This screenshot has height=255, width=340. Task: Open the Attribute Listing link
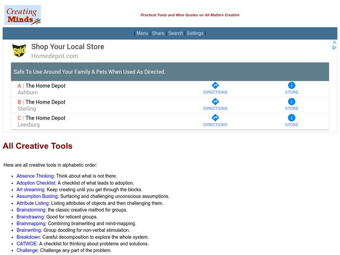pyautogui.click(x=33, y=203)
